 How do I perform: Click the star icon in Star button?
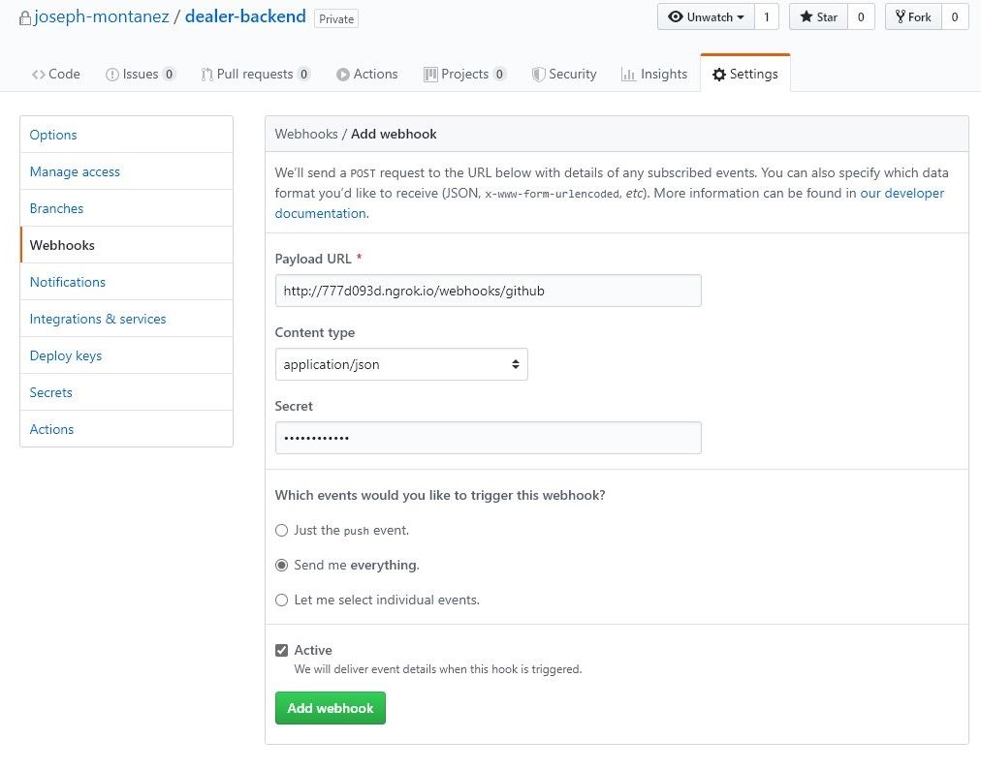click(807, 16)
